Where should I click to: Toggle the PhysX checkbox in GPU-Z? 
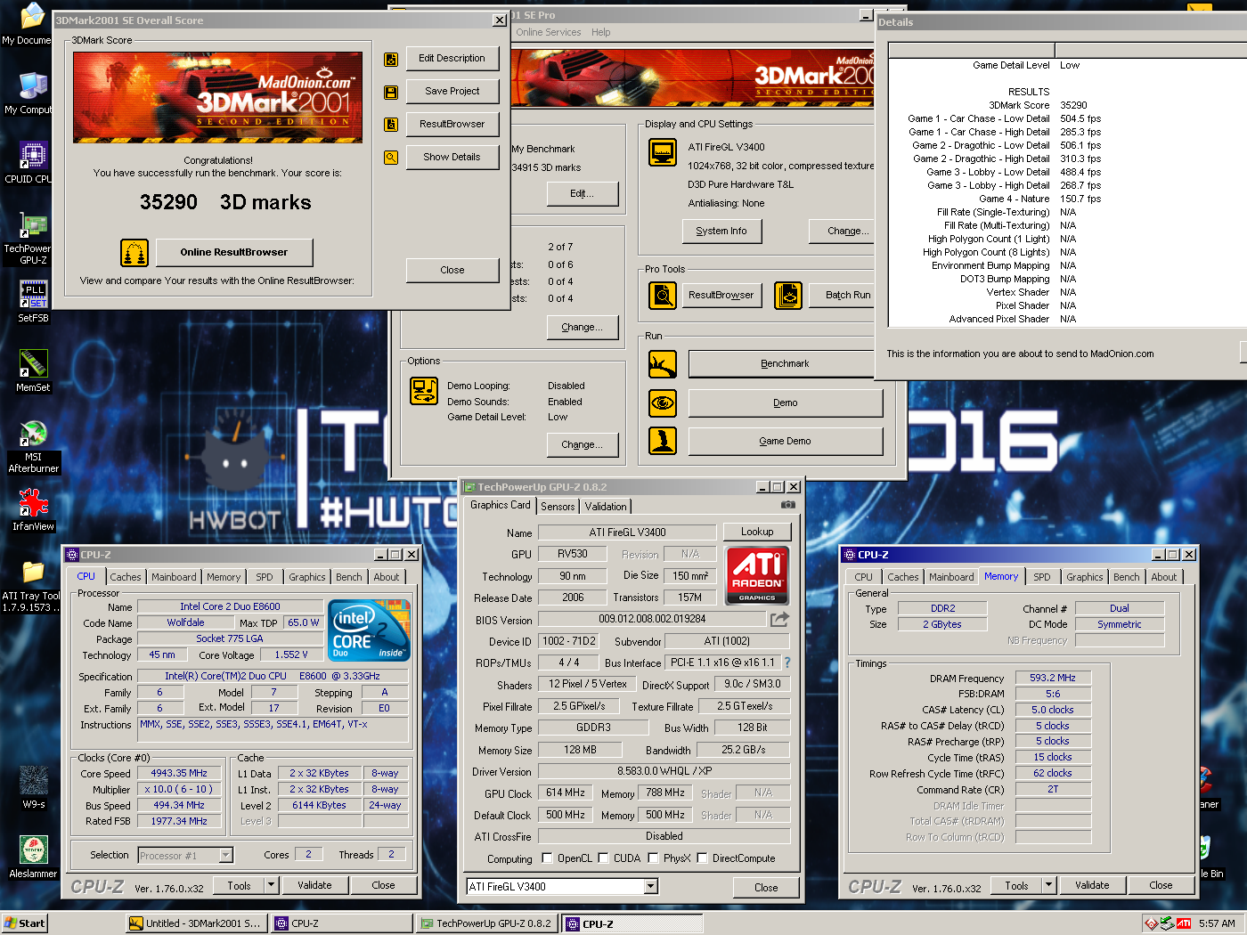click(x=653, y=858)
